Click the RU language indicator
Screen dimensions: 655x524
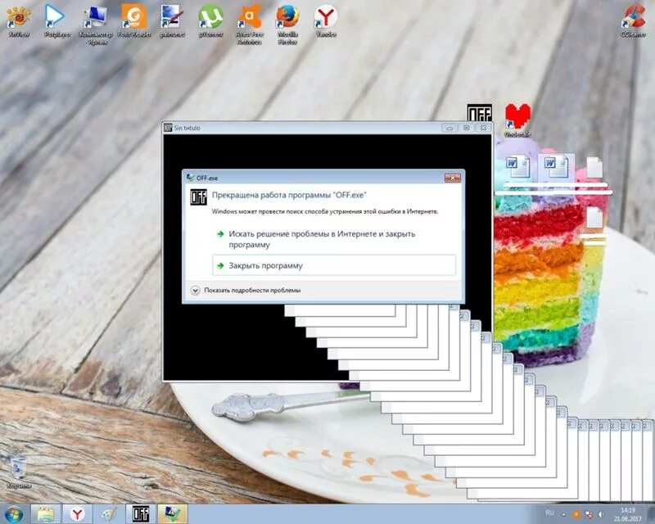[x=549, y=513]
